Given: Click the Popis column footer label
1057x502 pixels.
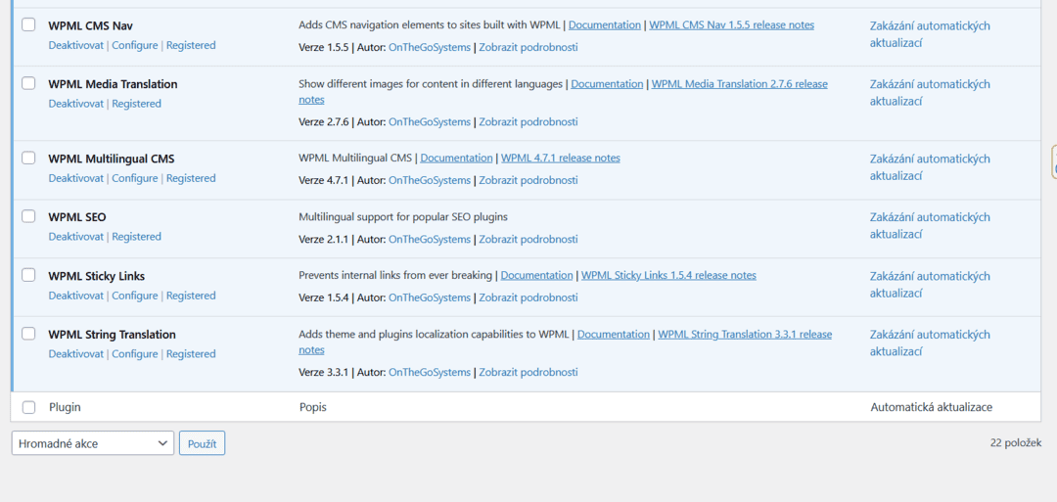Looking at the screenshot, I should (x=313, y=407).
